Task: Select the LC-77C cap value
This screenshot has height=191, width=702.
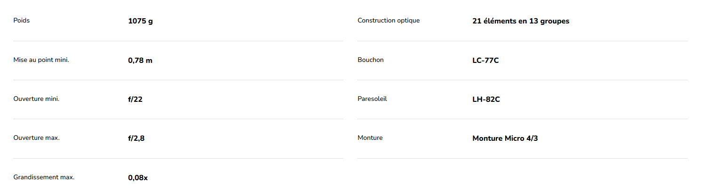Action: click(x=485, y=61)
